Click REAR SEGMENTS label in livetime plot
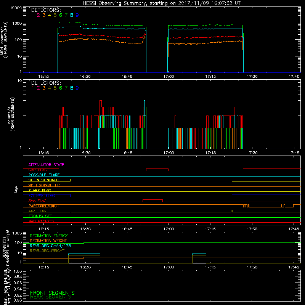Image resolution: width=305 pixels, height=305 pixels. coord(51,297)
